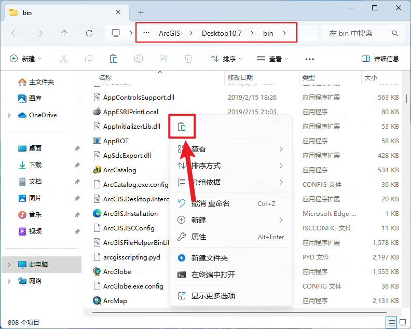Open 分组依据 submenu in context menu
Image resolution: width=411 pixels, height=329 pixels.
click(231, 182)
